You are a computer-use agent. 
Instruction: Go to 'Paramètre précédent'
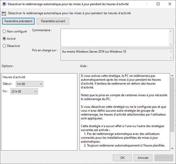[18, 21]
